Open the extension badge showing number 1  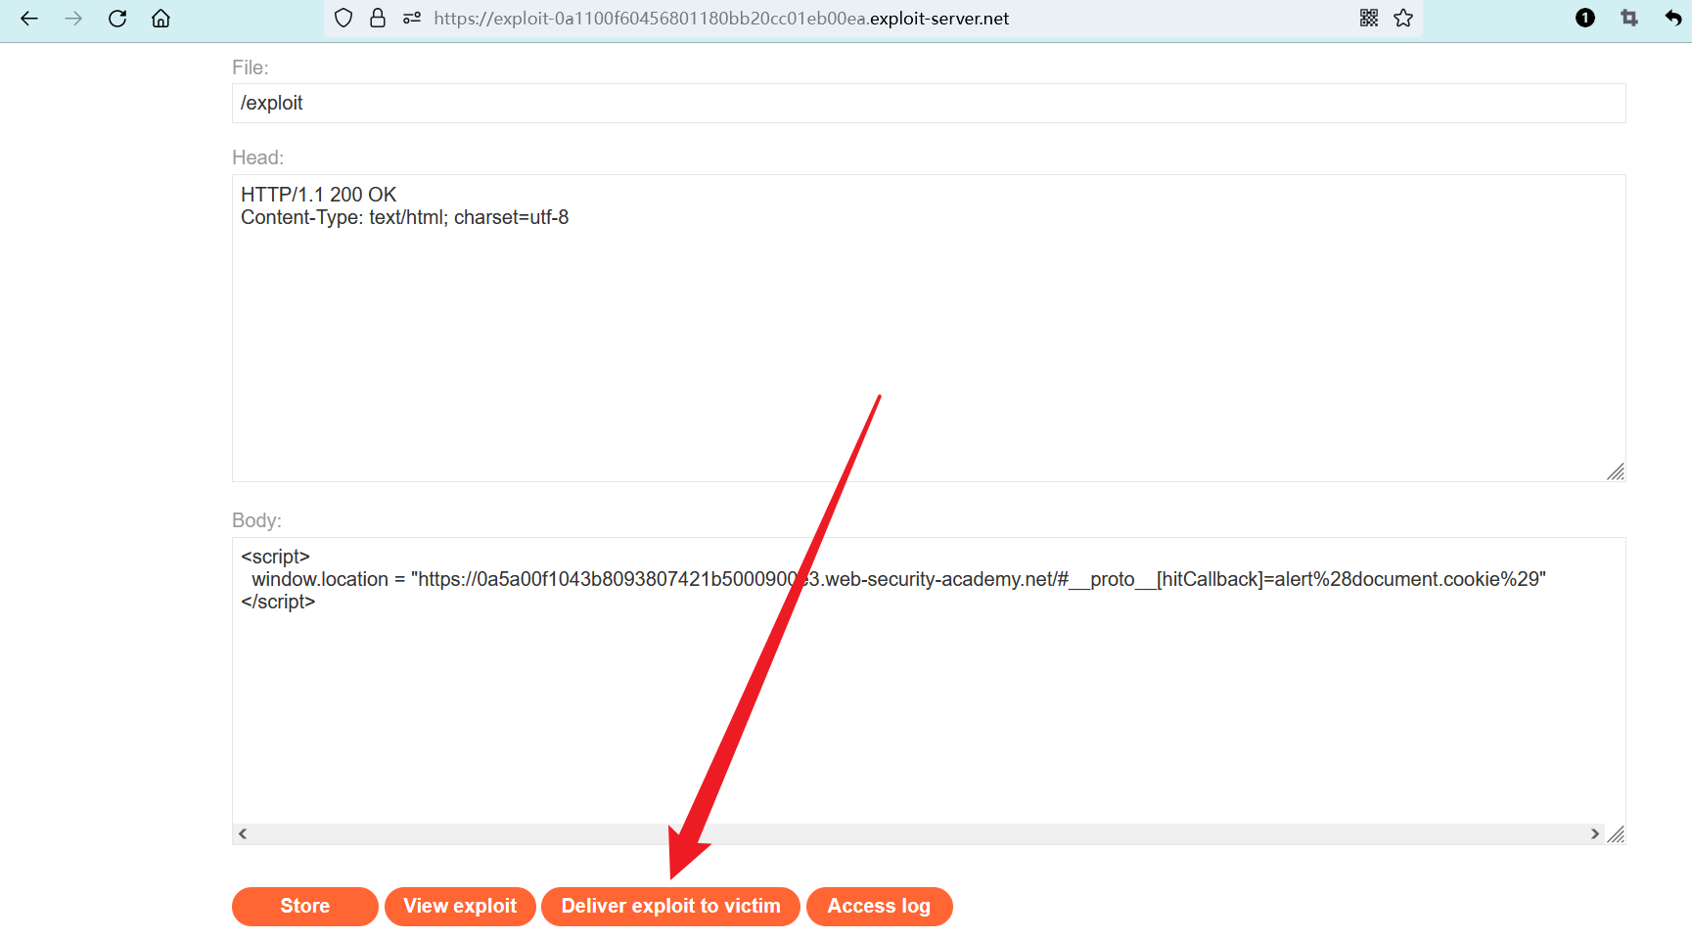[x=1585, y=19]
